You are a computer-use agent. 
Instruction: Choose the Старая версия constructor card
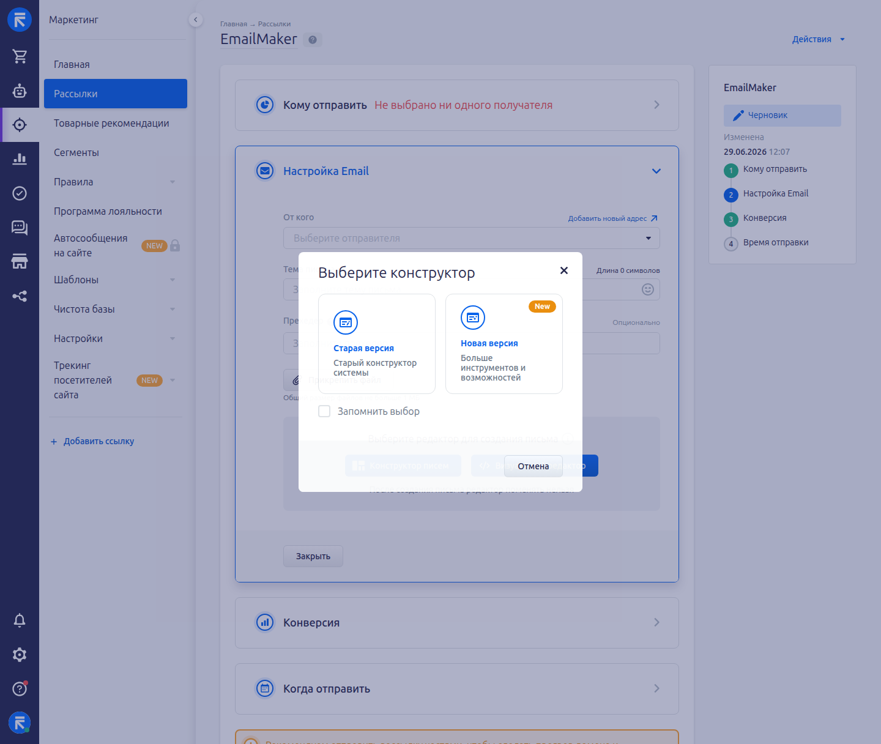click(x=377, y=344)
